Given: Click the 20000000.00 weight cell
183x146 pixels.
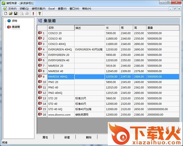Looking at the screenshot, I should pos(163,115).
